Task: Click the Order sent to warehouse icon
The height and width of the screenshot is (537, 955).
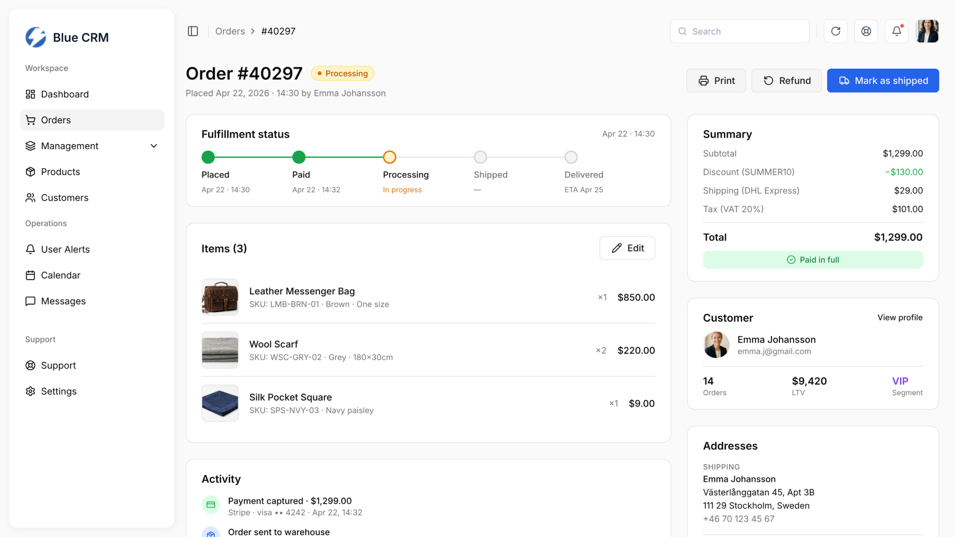Action: [x=211, y=533]
